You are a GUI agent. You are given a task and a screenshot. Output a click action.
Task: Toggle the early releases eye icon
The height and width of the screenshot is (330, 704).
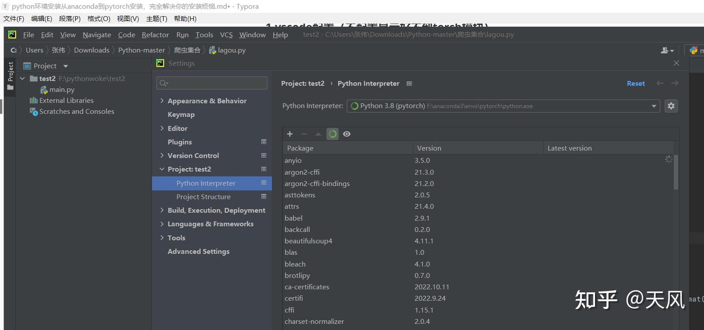[347, 133]
